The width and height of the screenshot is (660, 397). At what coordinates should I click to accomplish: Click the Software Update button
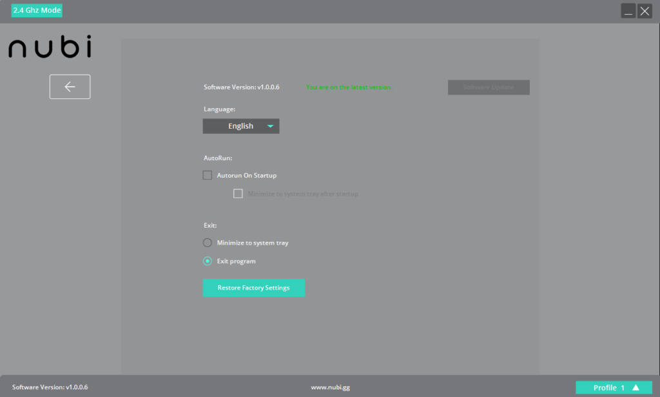click(489, 88)
